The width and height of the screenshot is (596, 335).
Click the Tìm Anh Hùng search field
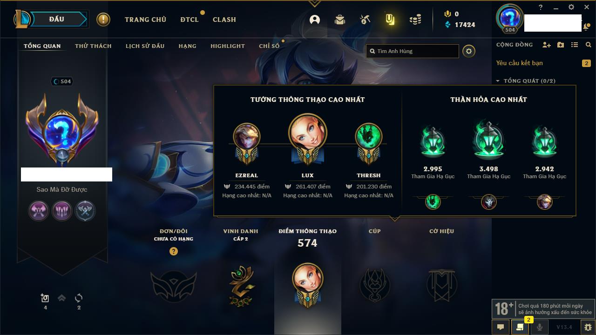tap(413, 51)
